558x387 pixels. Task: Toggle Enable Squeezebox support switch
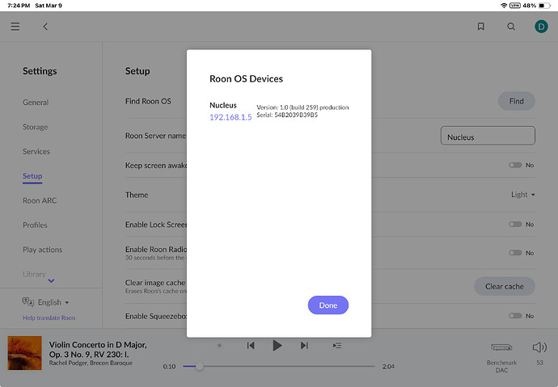click(515, 316)
